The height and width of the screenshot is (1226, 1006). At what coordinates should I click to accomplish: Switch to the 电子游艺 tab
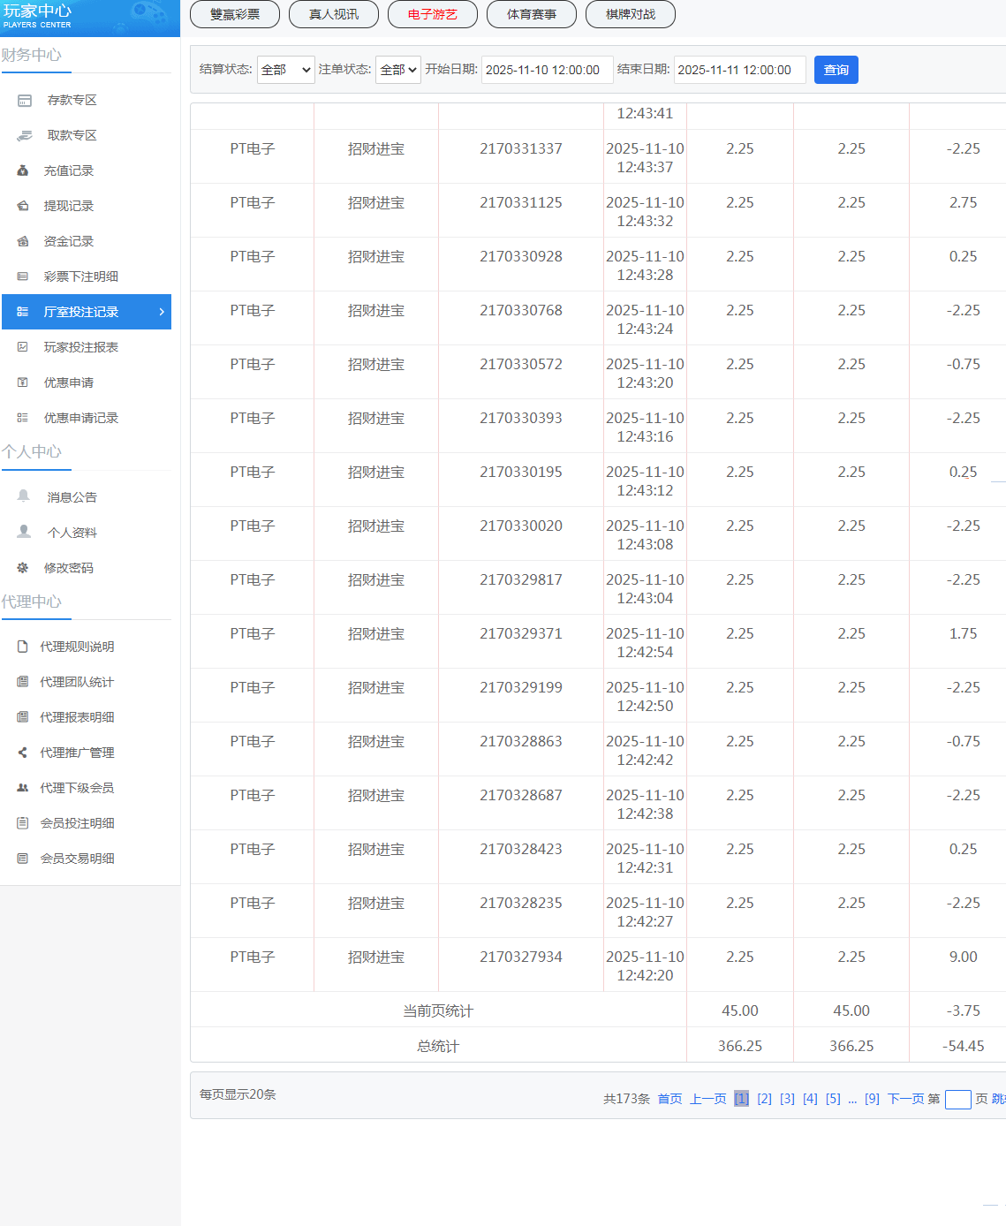tap(433, 14)
